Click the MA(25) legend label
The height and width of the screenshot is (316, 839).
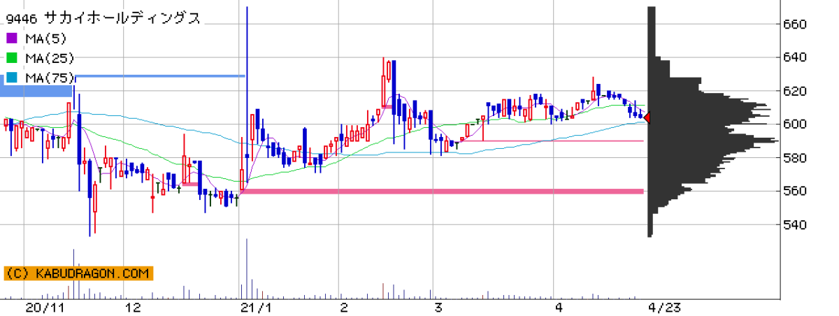[x=49, y=58]
